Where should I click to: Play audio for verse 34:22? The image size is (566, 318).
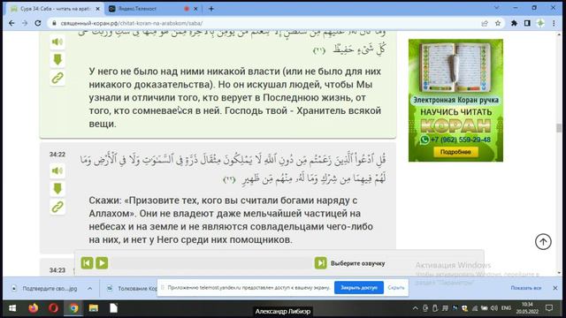point(57,170)
